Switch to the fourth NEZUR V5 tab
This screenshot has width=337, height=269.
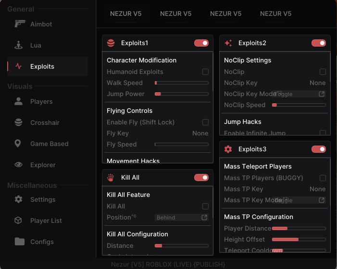coord(276,14)
